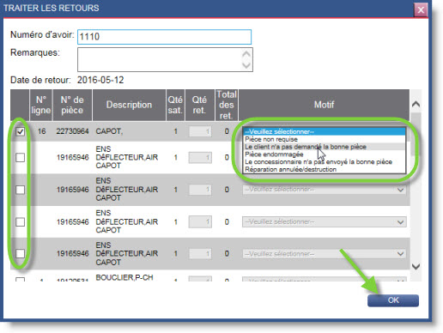Click the 'Date de retour:' label
Viewport: 443px width, 333px height.
coord(40,80)
